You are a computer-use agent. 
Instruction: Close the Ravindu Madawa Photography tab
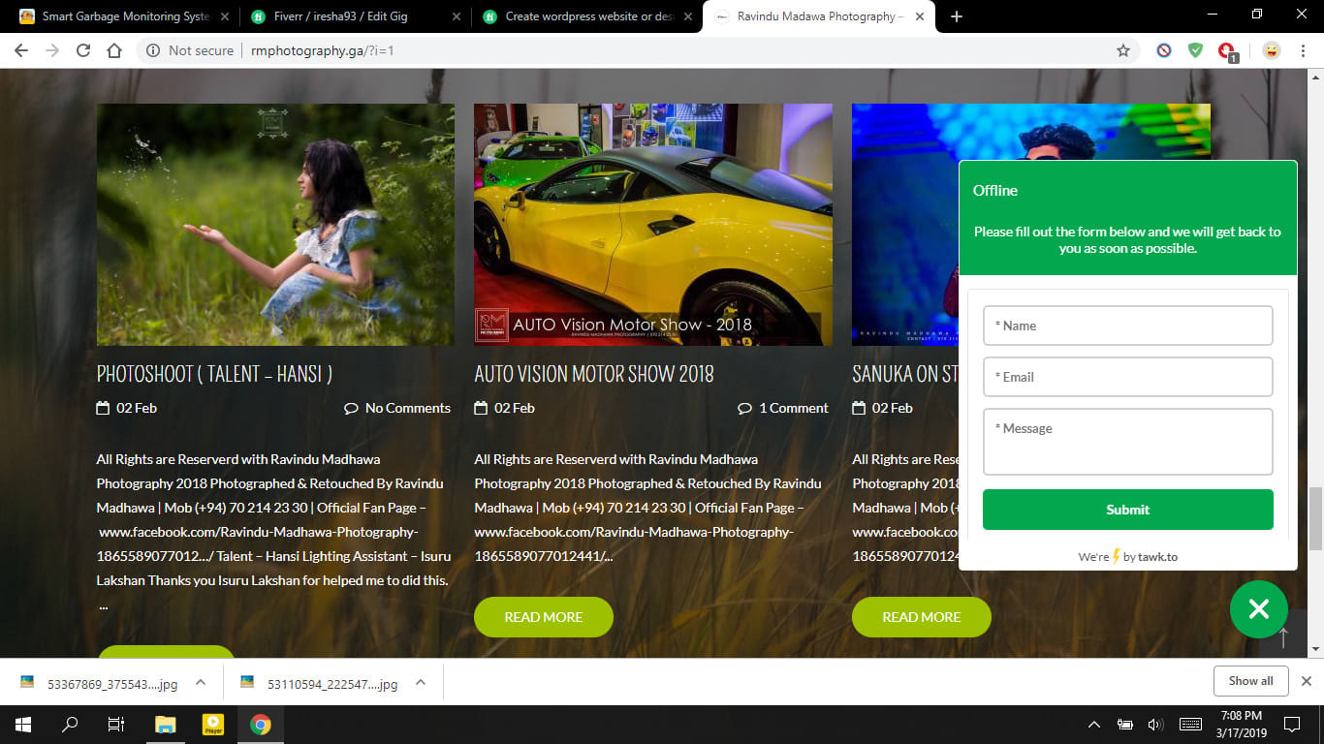tap(919, 16)
